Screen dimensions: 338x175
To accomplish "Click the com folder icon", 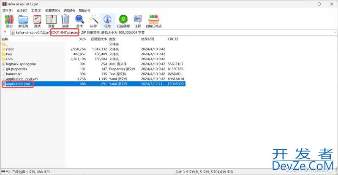I will coord(3,59).
